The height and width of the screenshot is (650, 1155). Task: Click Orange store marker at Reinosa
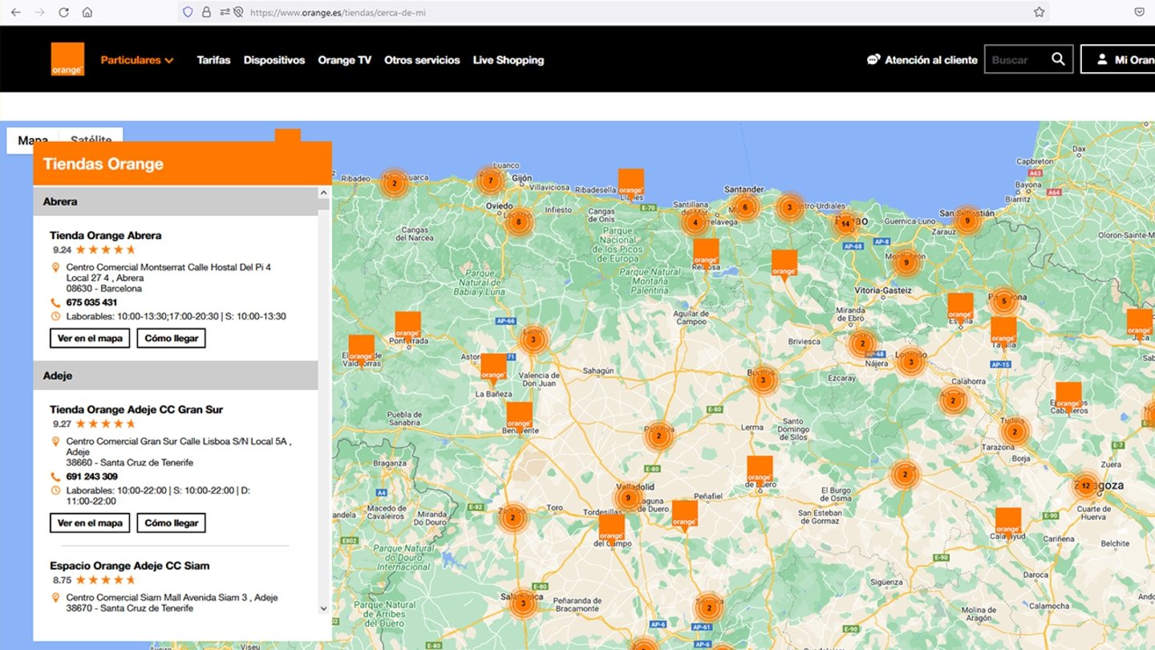point(706,254)
